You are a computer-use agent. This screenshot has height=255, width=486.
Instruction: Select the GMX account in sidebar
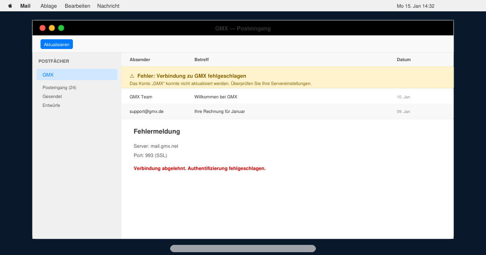tap(77, 74)
